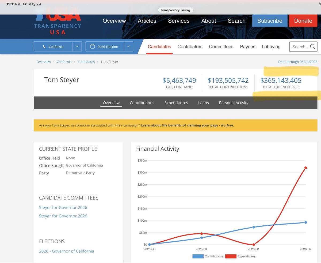
Task: Click the 2025 Q4 contributions blue data point
Action: click(x=201, y=238)
